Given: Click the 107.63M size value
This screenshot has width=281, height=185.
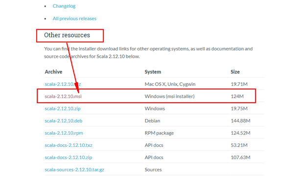Looking at the screenshot, I should point(240,157).
